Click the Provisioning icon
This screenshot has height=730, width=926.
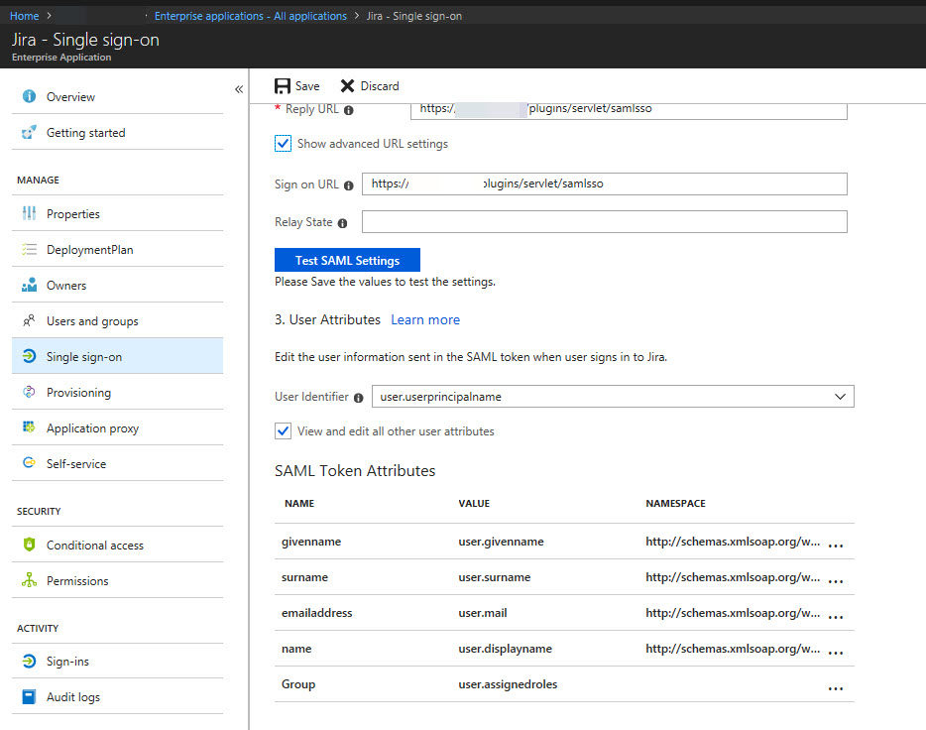point(29,392)
